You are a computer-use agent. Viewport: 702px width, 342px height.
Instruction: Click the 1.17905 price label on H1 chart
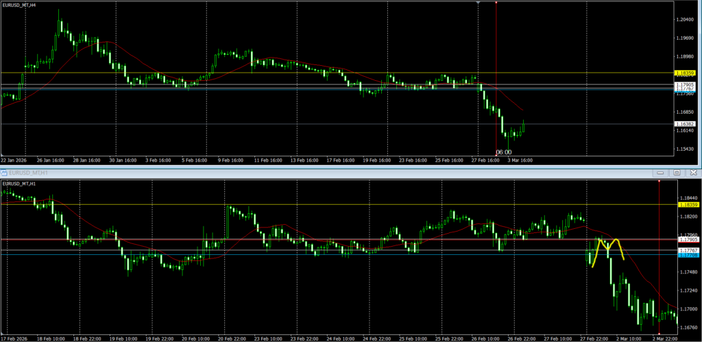pyautogui.click(x=687, y=239)
